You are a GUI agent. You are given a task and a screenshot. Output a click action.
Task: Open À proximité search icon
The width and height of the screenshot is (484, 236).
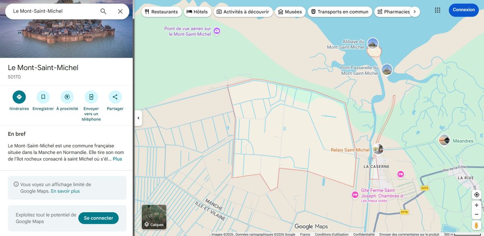(67, 97)
